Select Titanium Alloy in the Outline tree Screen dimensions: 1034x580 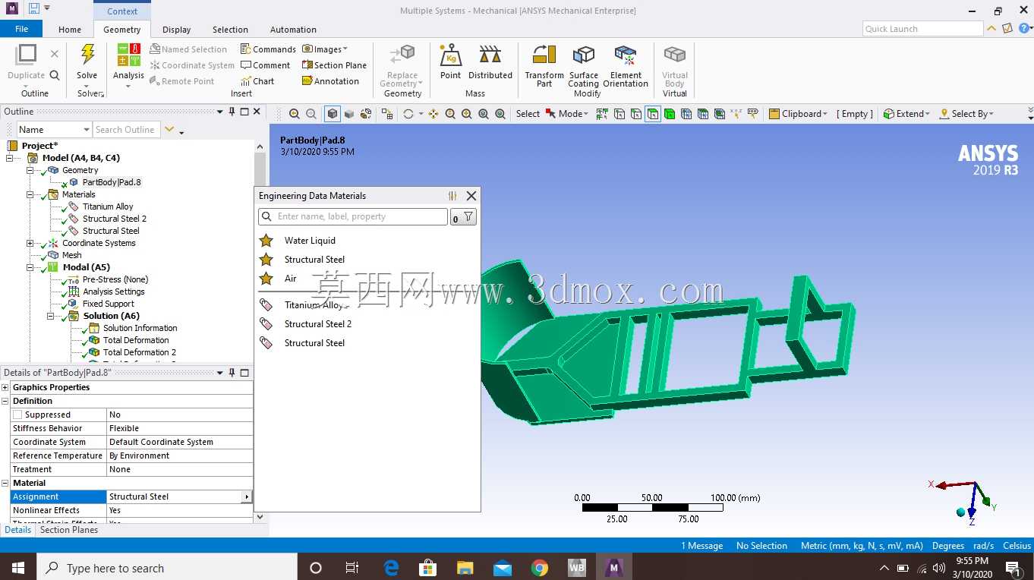point(108,206)
